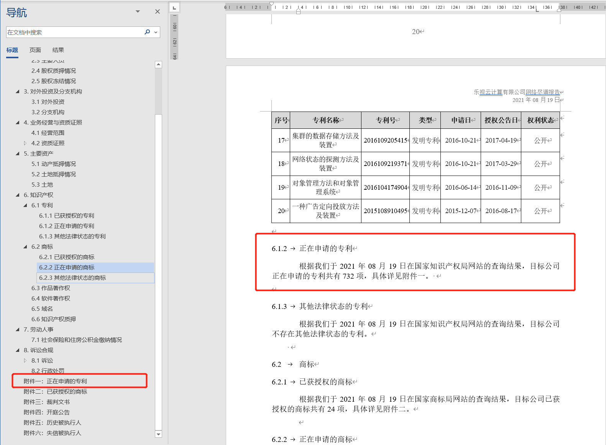Screen dimensions: 606x445
Task: Click the search magnifier icon in navigation pane
Action: point(147,32)
